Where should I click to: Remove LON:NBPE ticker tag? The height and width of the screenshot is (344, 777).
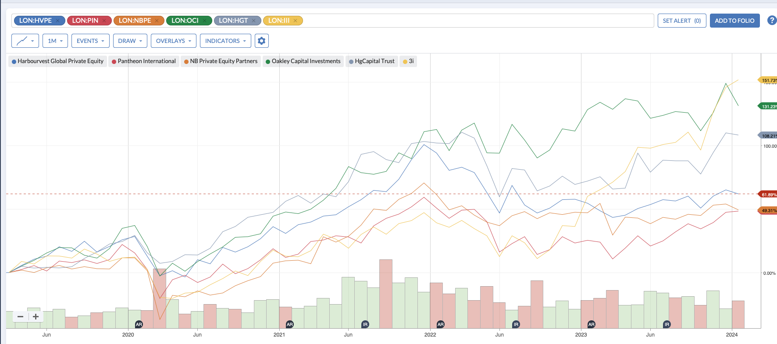click(x=157, y=21)
